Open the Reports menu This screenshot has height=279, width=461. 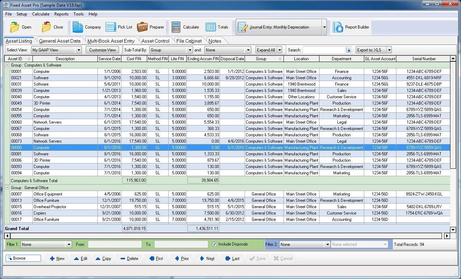click(61, 14)
